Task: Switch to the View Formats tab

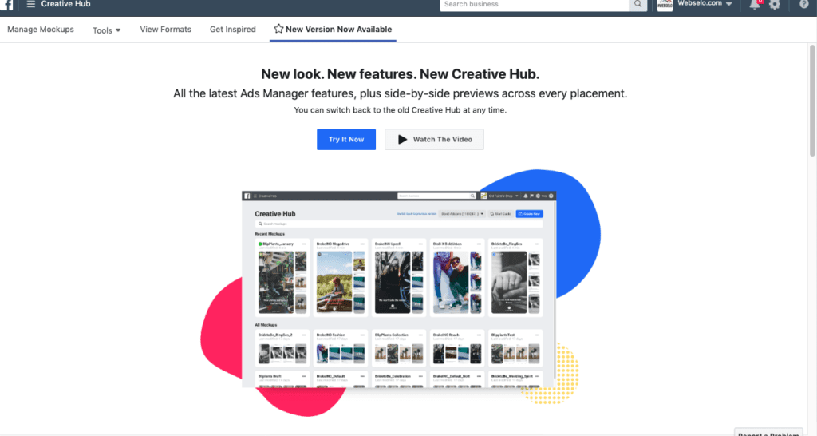Action: [x=166, y=30]
